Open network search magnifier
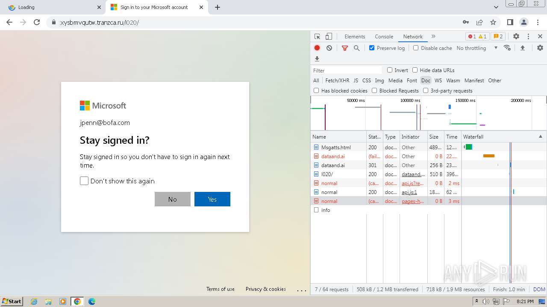Image resolution: width=547 pixels, height=307 pixels. click(x=357, y=48)
